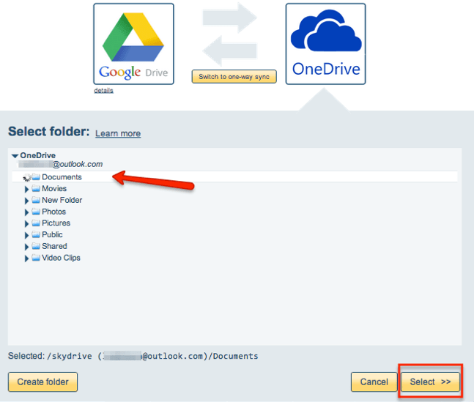474x402 pixels.
Task: Click the Create folder button
Action: click(42, 381)
